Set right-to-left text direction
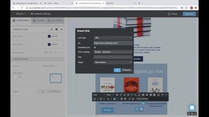 [125, 99]
